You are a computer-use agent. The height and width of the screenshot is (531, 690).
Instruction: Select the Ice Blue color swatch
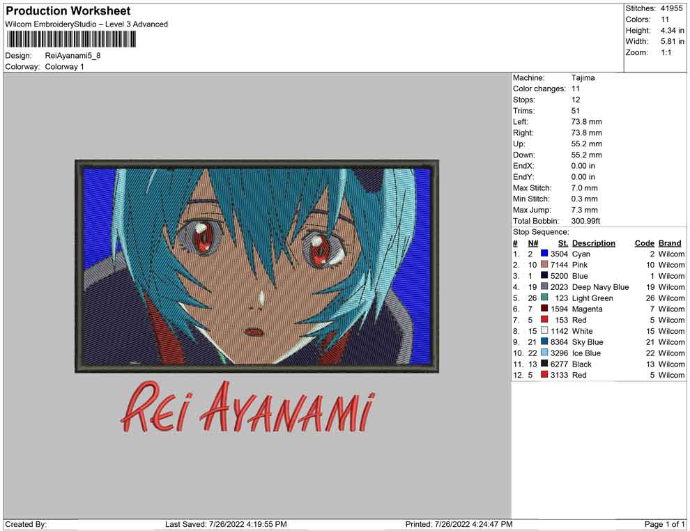pyautogui.click(x=544, y=353)
